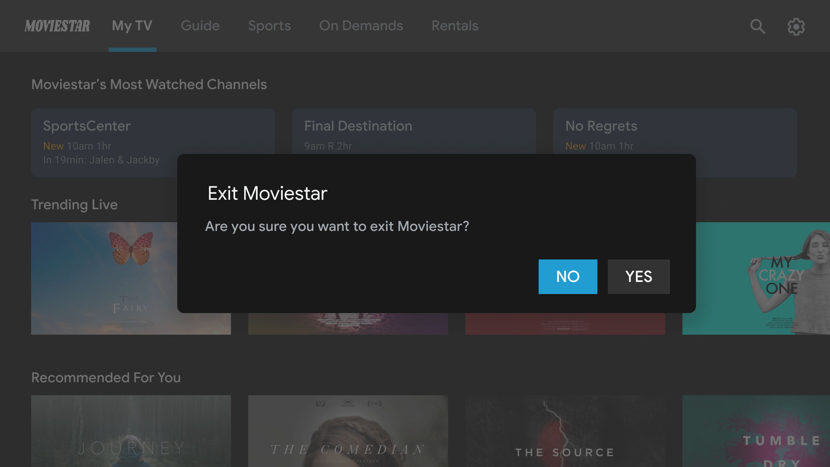Click the YES button to confirm exit

[x=638, y=277]
